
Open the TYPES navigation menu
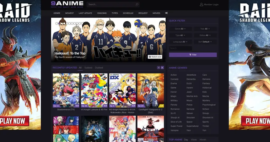[115, 13]
